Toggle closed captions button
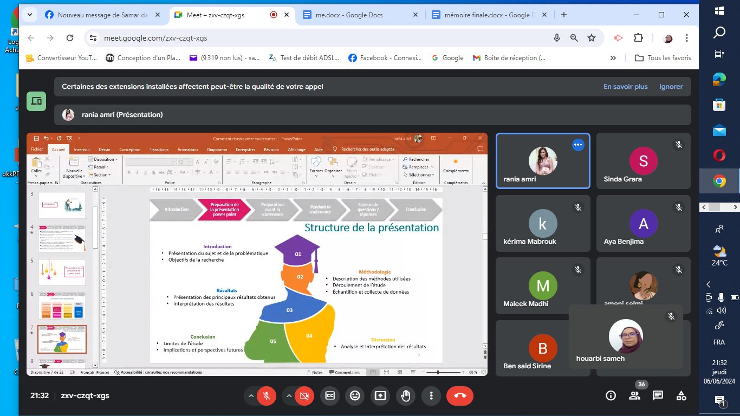The image size is (740, 416). coord(330,396)
